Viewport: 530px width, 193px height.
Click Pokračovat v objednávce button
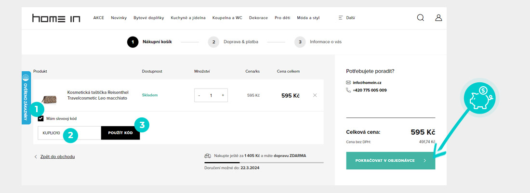390,160
